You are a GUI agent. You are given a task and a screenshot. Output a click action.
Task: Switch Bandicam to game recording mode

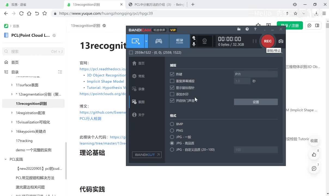(159, 41)
